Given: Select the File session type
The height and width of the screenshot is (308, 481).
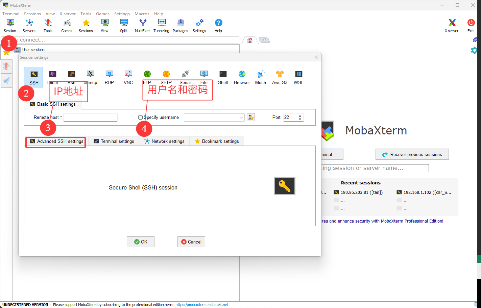Looking at the screenshot, I should pos(204,78).
